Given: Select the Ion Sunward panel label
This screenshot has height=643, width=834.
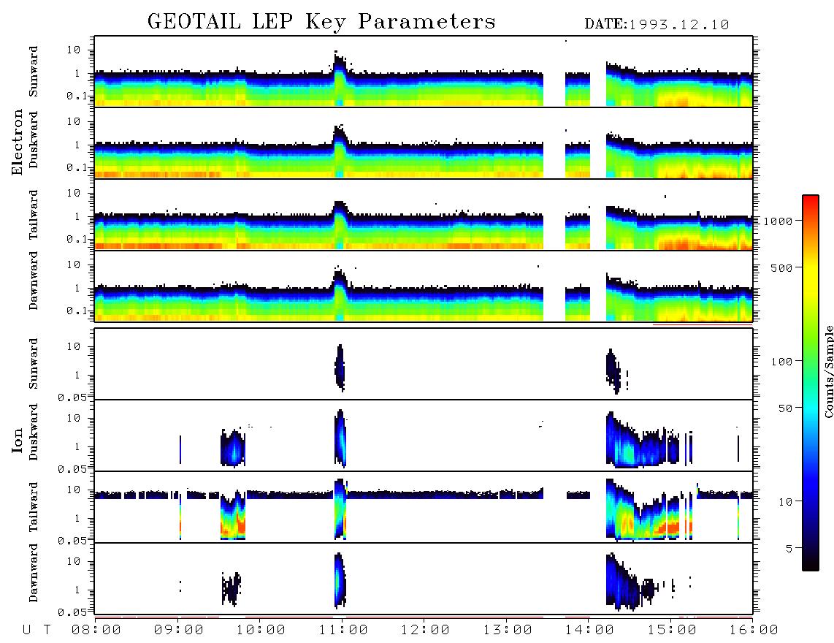Looking at the screenshot, I should [x=34, y=364].
